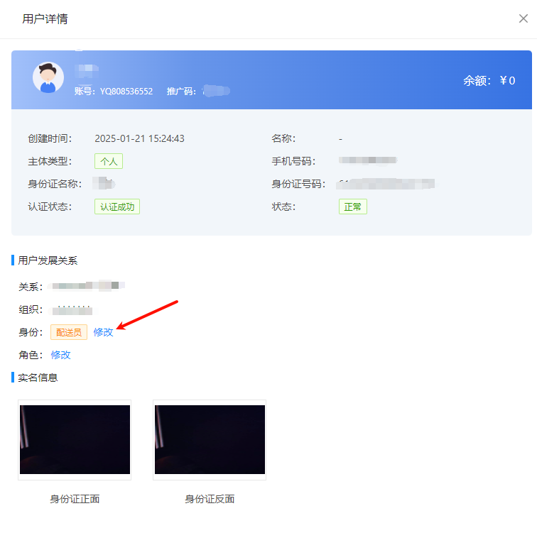Click the 认证状态 label
The height and width of the screenshot is (550, 537).
(50, 207)
